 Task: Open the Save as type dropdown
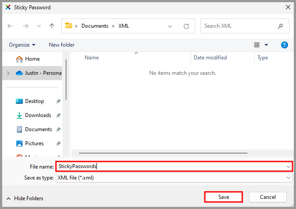289,178
